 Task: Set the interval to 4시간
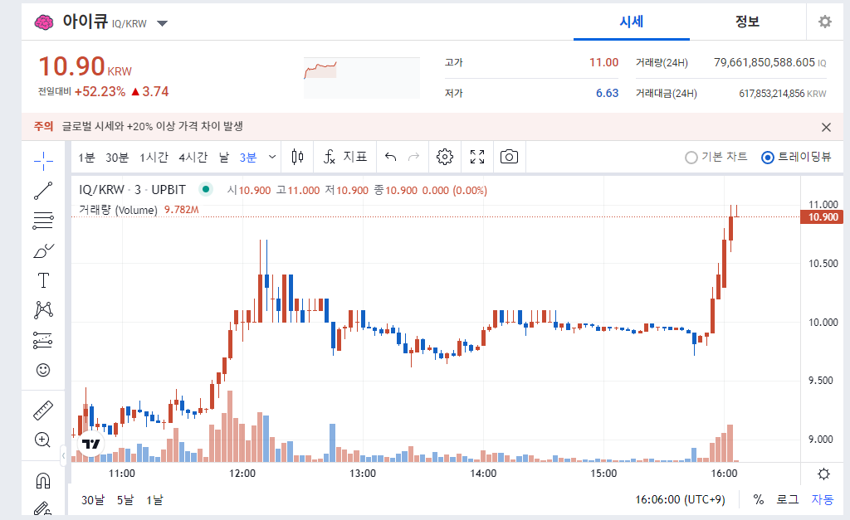click(193, 158)
